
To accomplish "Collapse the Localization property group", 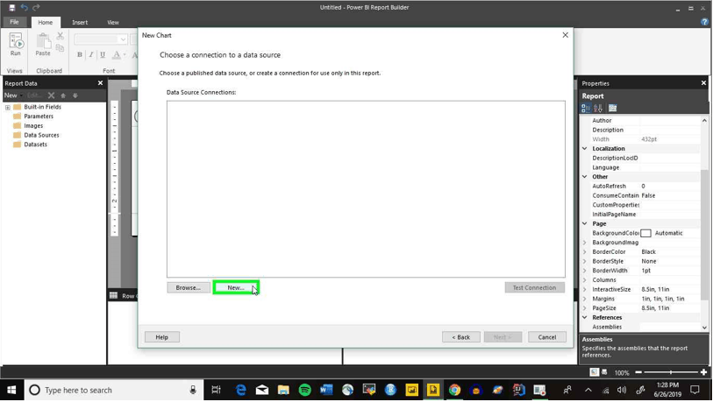I will 585,149.
